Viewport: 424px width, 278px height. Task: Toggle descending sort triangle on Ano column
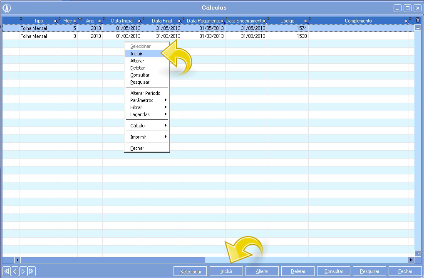pos(80,19)
